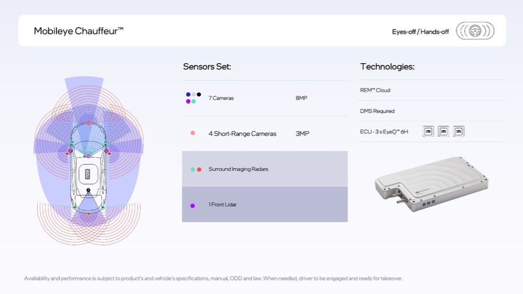Click the 7 Cameras label
The width and height of the screenshot is (523, 294).
tap(221, 98)
